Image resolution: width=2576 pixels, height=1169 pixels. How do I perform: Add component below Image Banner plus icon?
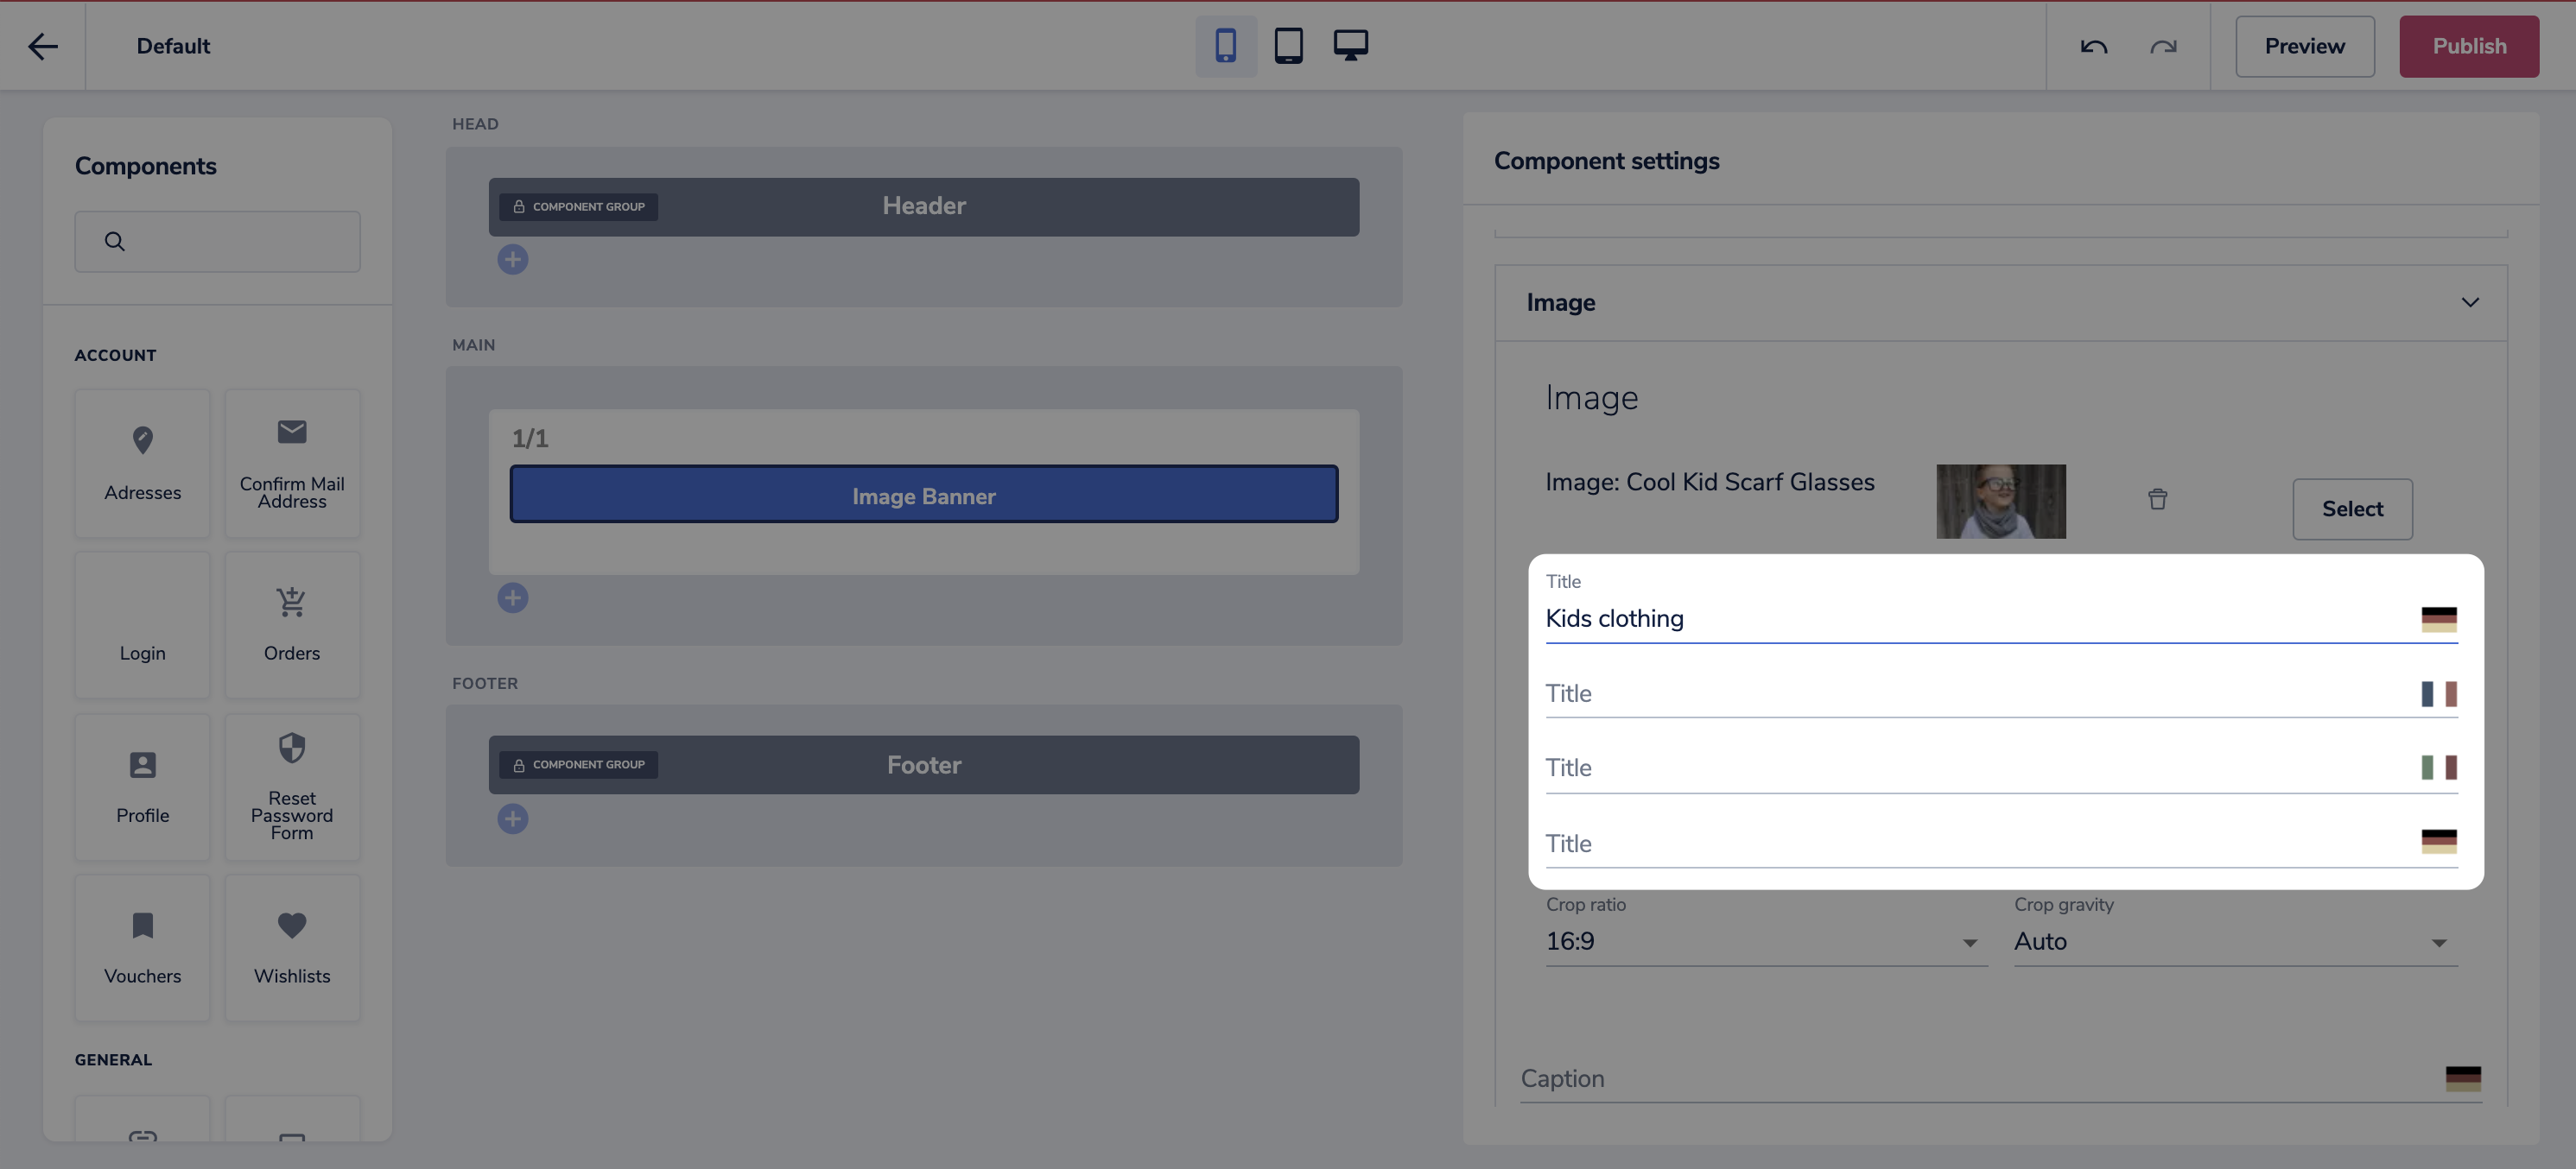pos(512,598)
